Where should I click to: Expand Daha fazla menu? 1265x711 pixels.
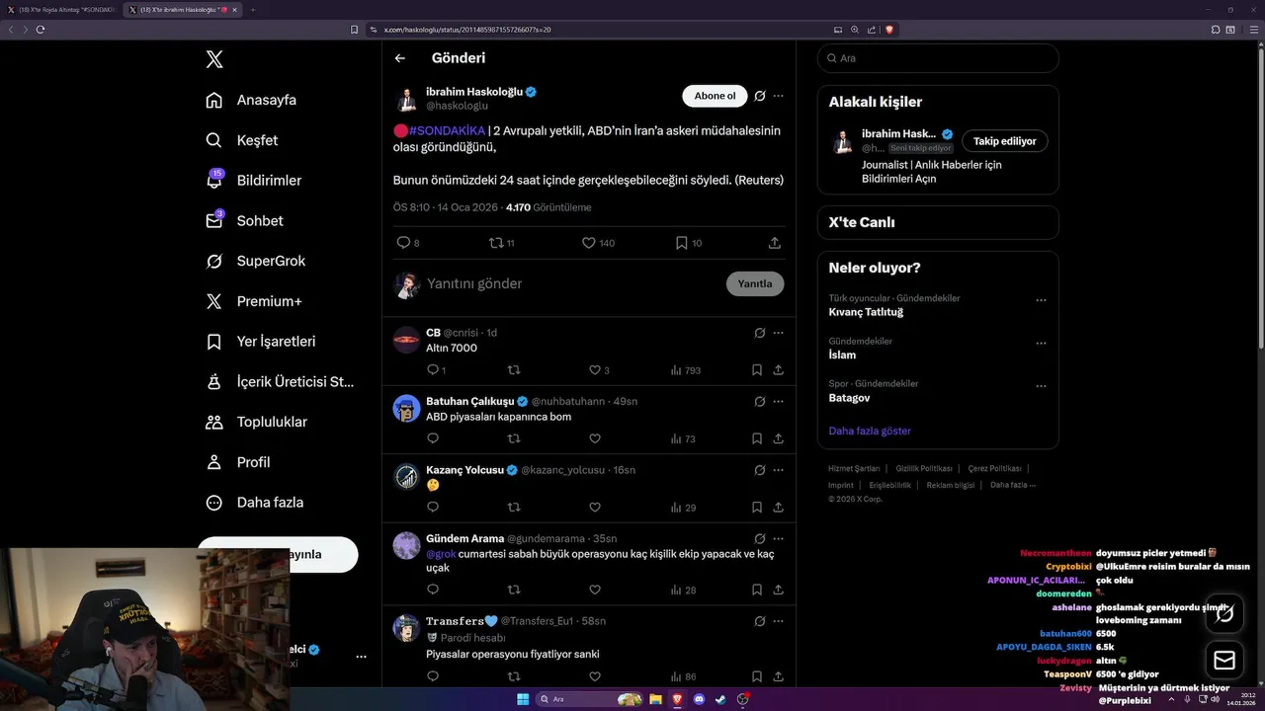pos(255,503)
